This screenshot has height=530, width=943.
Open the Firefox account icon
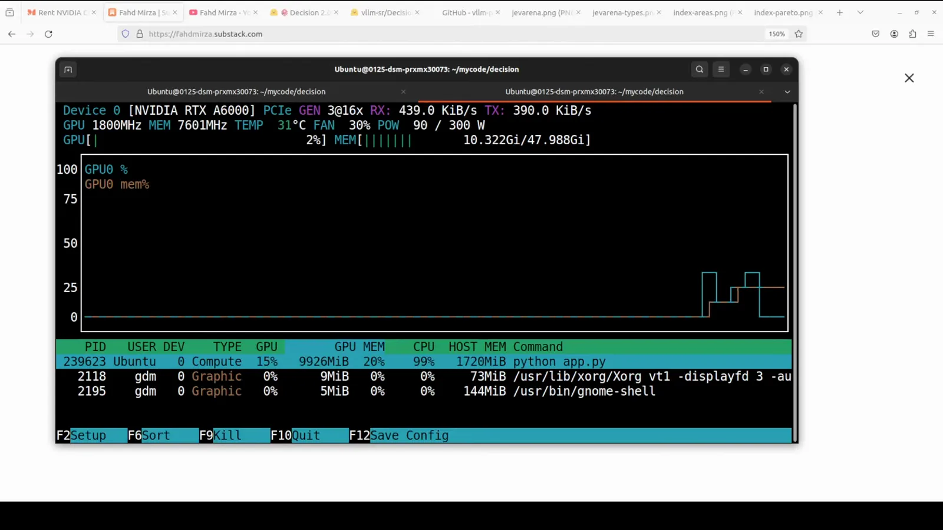tap(894, 34)
